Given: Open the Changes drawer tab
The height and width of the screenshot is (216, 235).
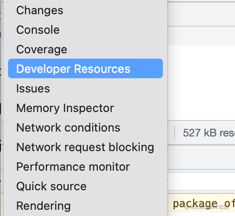Looking at the screenshot, I should (x=40, y=11).
